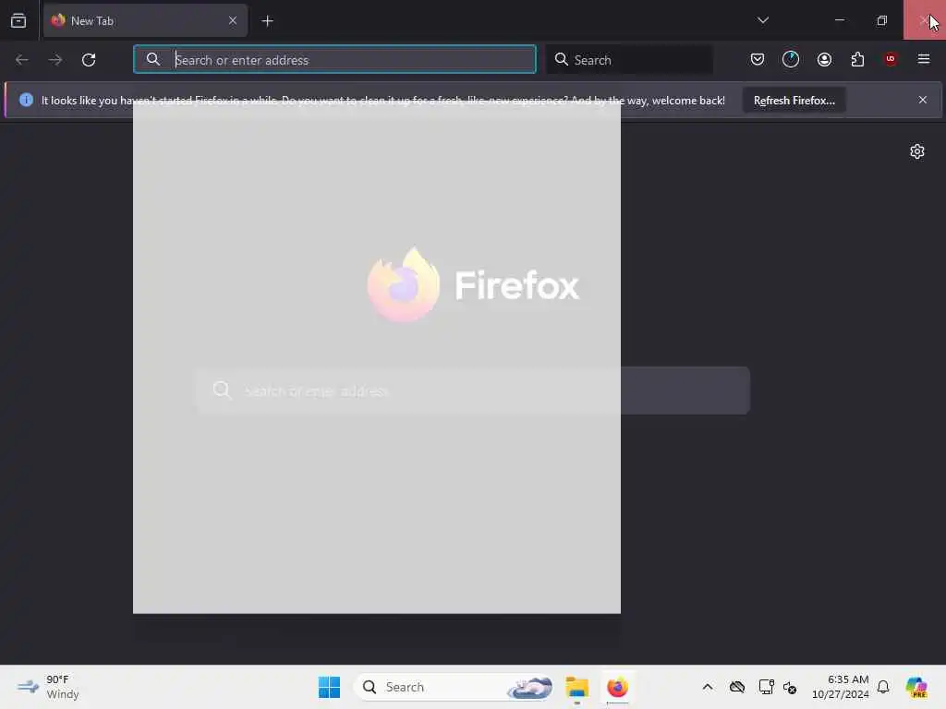Restore down the Firefox window
This screenshot has width=946, height=709.
882,20
